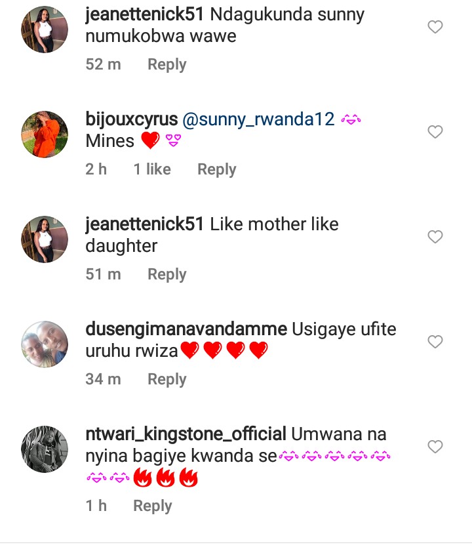Open the dusengimanavandamme username link
The height and width of the screenshot is (551, 472).
click(186, 329)
